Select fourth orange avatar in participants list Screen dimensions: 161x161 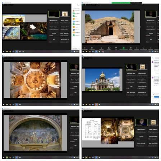[x=74, y=19]
